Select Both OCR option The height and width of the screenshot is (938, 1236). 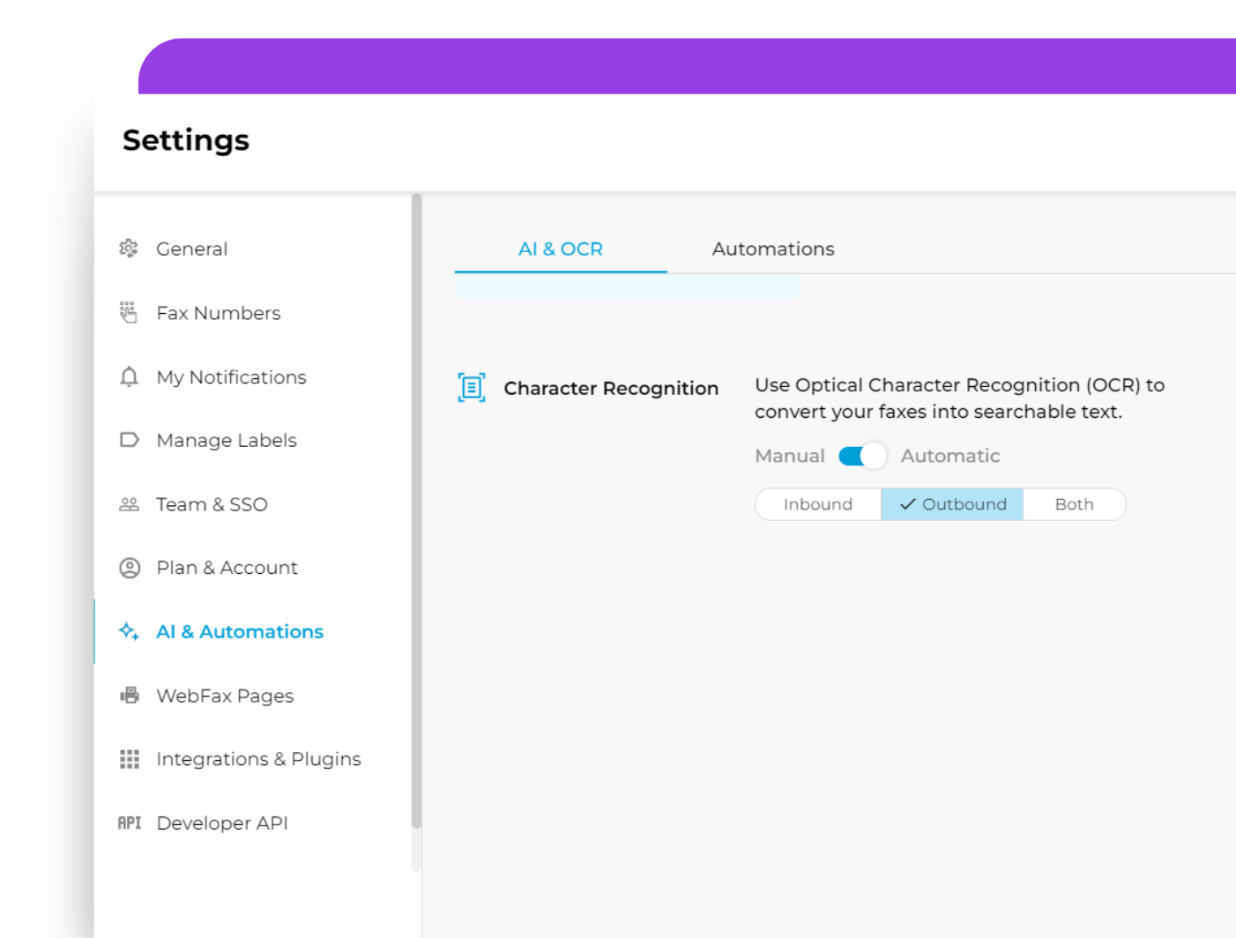pyautogui.click(x=1074, y=504)
